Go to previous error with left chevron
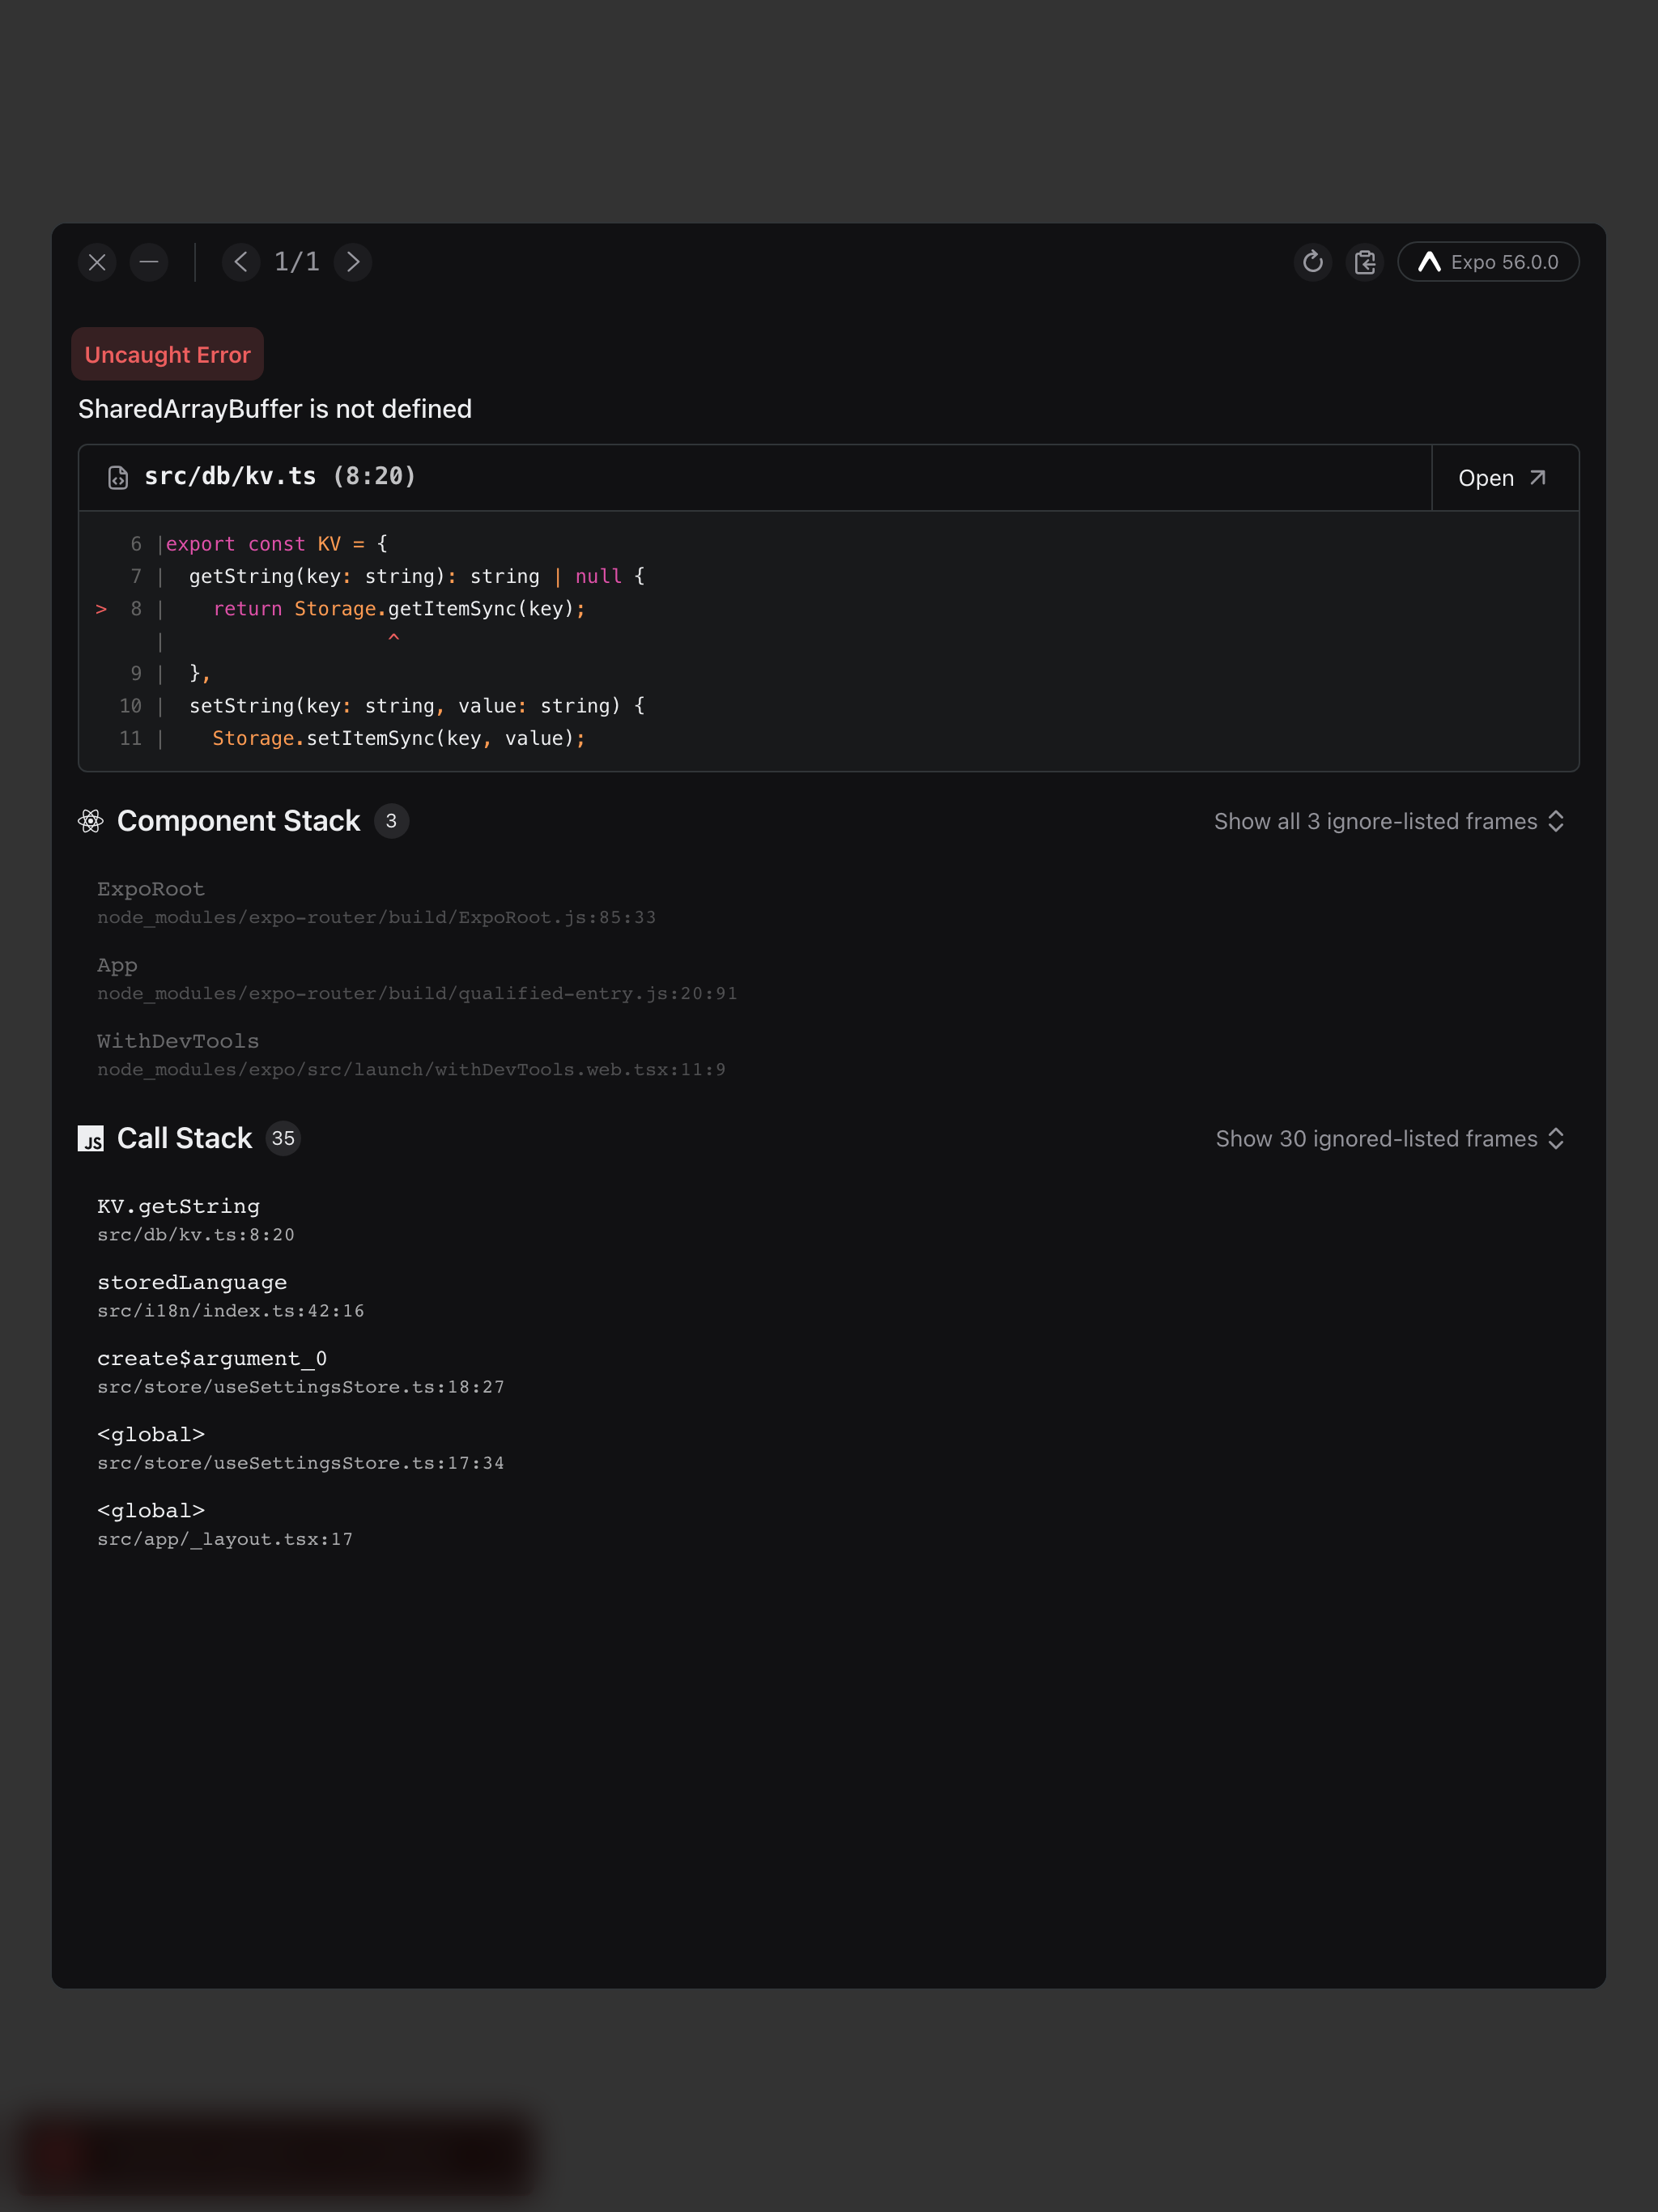 click(241, 262)
